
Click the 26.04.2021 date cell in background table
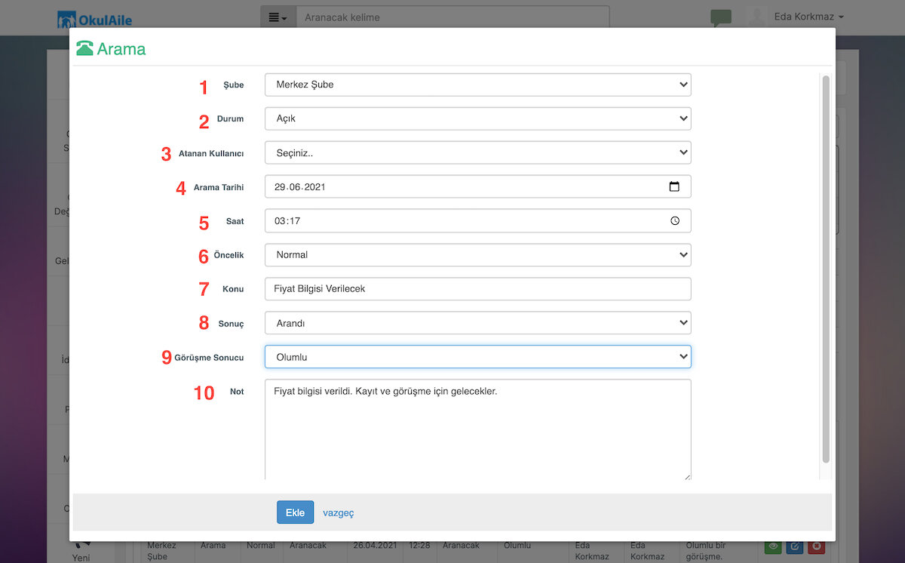[x=375, y=545]
